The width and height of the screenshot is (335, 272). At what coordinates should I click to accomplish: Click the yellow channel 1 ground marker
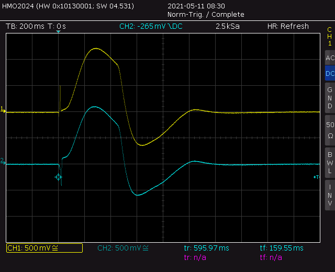[3, 110]
